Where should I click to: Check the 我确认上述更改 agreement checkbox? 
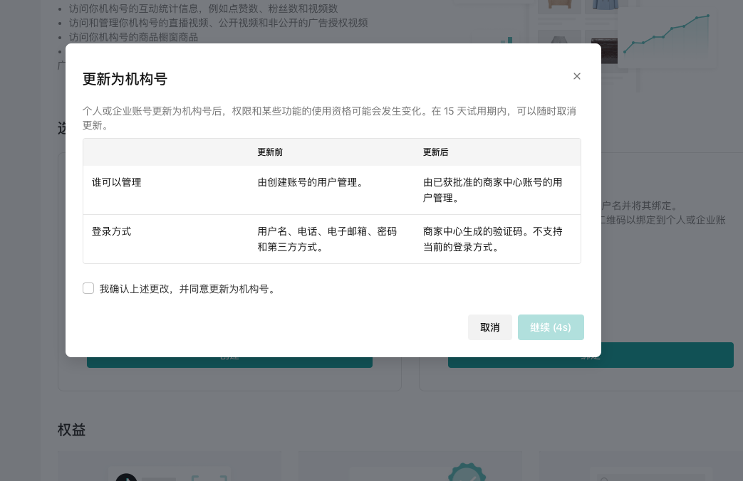point(88,288)
